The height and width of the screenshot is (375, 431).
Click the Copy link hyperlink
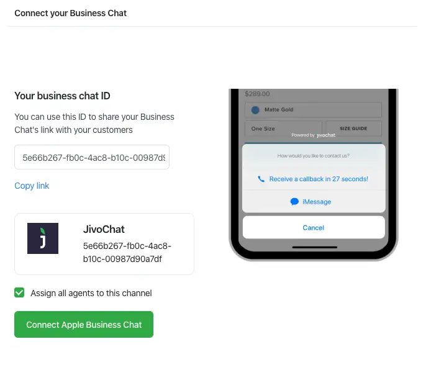coord(32,186)
